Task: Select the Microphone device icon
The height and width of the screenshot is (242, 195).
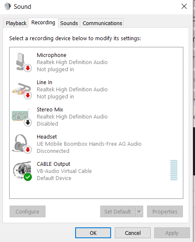Action: (x=22, y=62)
